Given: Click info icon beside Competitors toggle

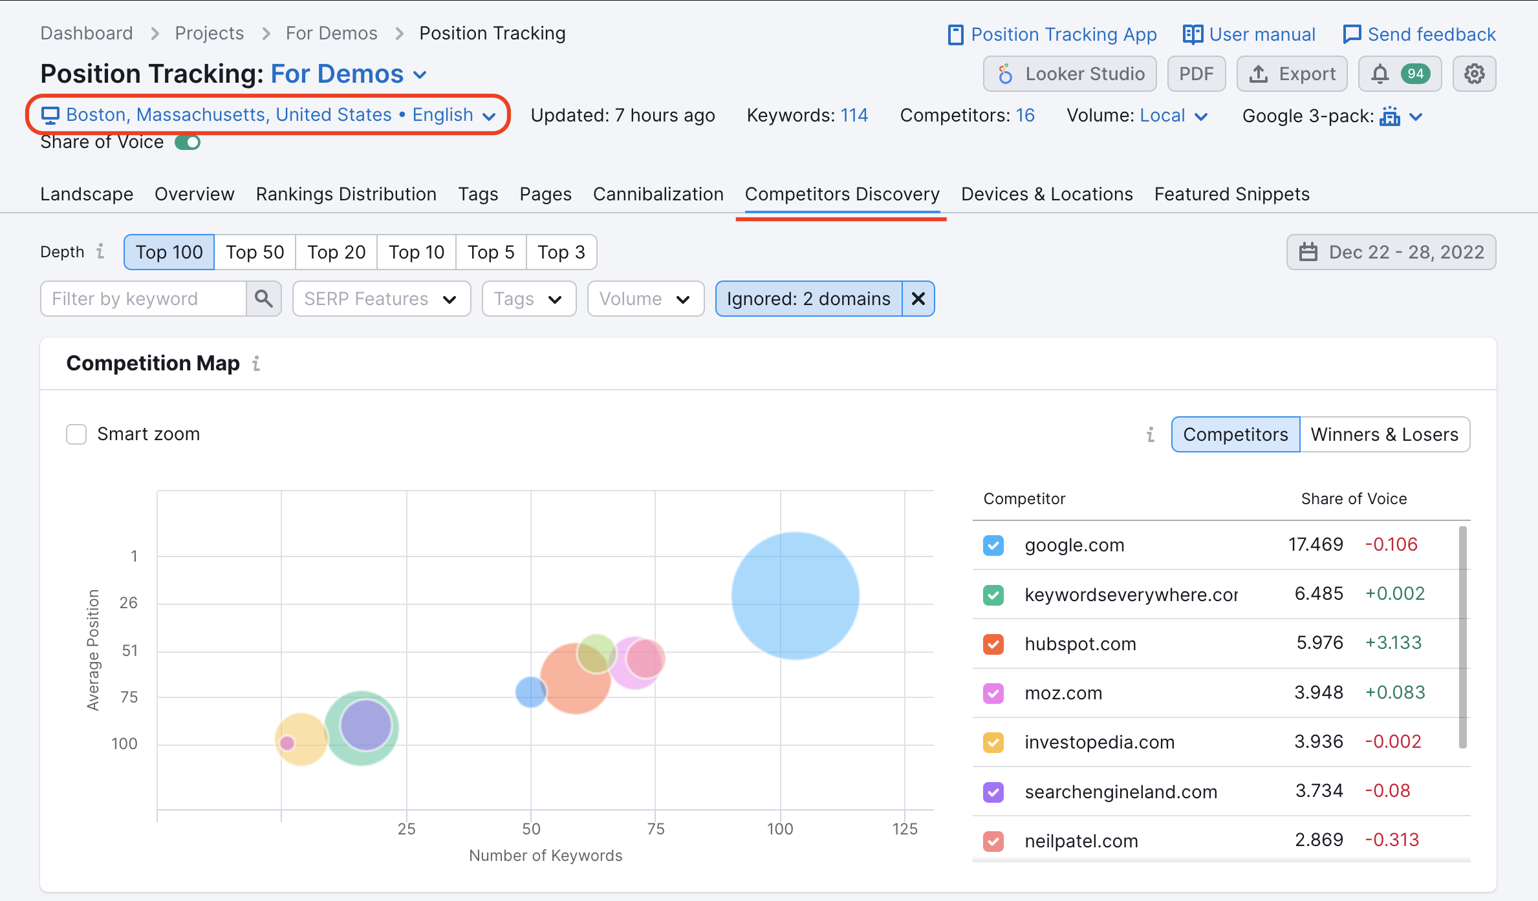Looking at the screenshot, I should [x=1150, y=434].
